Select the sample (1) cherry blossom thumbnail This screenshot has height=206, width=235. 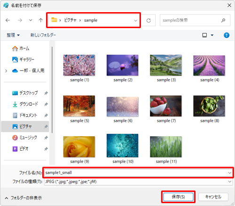tap(79, 65)
